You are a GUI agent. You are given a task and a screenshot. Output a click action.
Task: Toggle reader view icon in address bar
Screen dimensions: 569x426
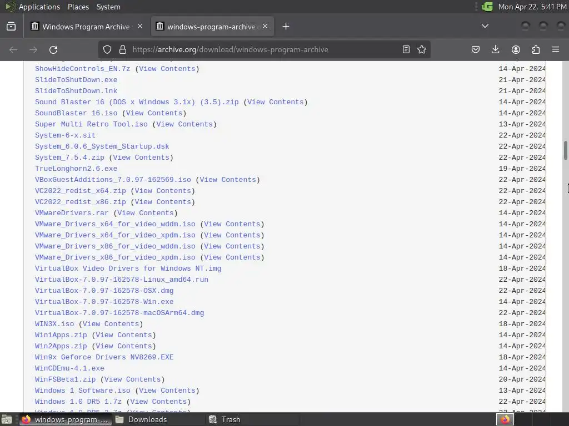406,49
